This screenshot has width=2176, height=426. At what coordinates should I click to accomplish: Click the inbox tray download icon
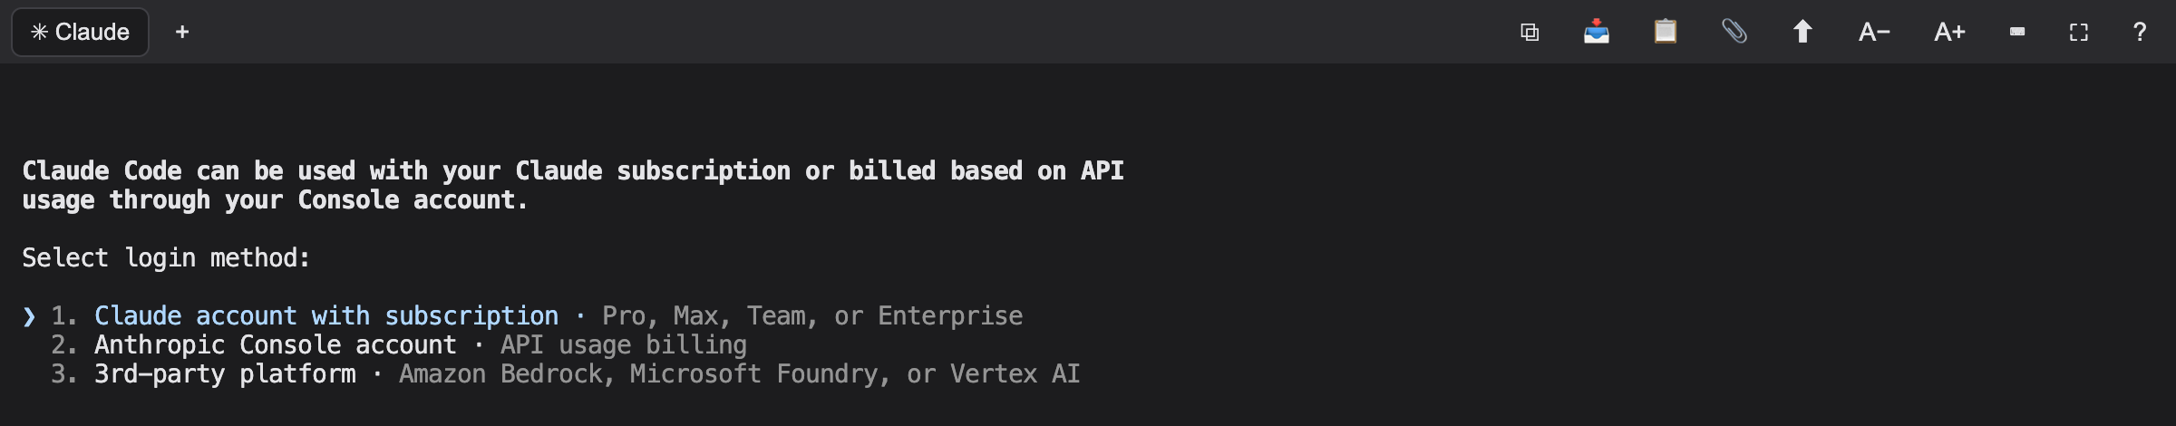click(x=1597, y=32)
